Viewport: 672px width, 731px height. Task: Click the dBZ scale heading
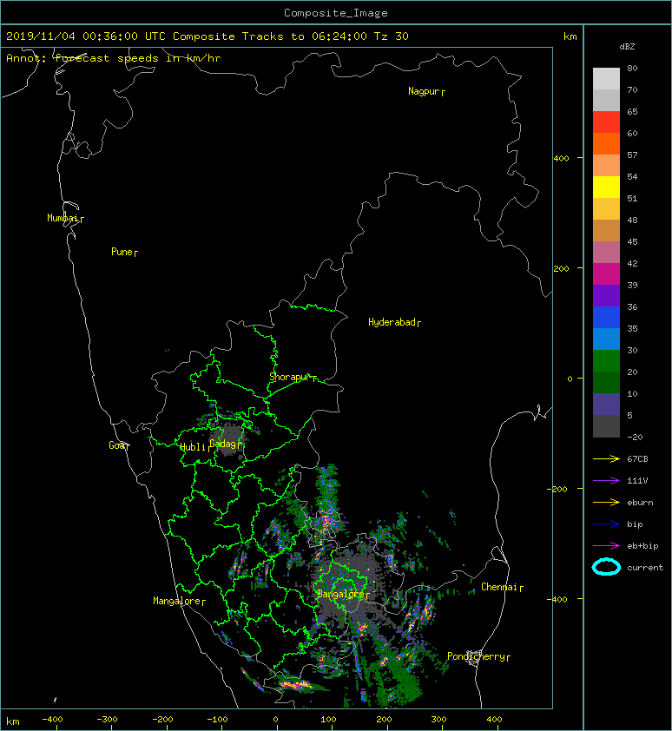click(627, 47)
